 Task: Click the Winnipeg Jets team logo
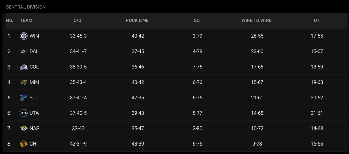pos(24,36)
